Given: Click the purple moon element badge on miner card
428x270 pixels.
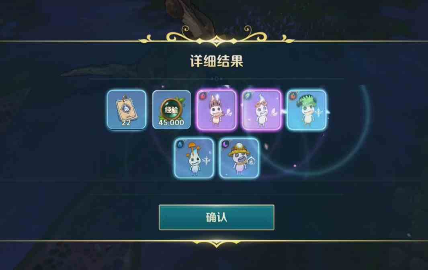Looking at the screenshot, I should click(225, 144).
